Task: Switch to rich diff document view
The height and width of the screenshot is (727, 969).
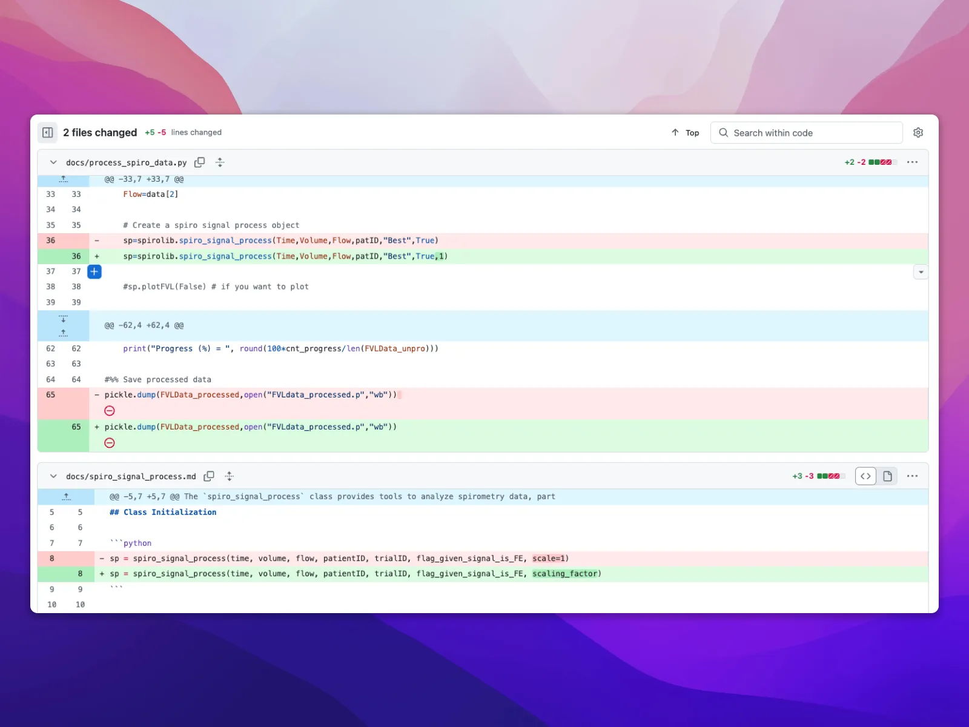Action: point(887,476)
